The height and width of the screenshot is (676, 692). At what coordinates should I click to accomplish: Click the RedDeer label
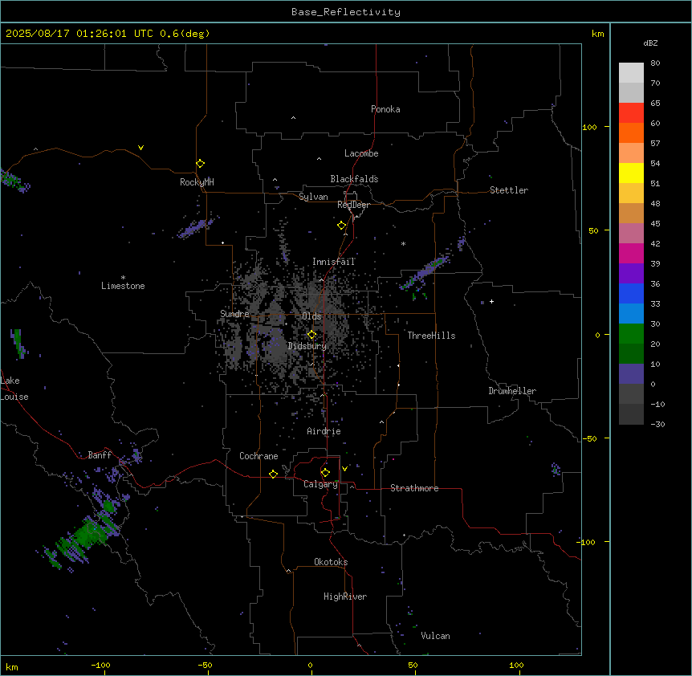(353, 205)
